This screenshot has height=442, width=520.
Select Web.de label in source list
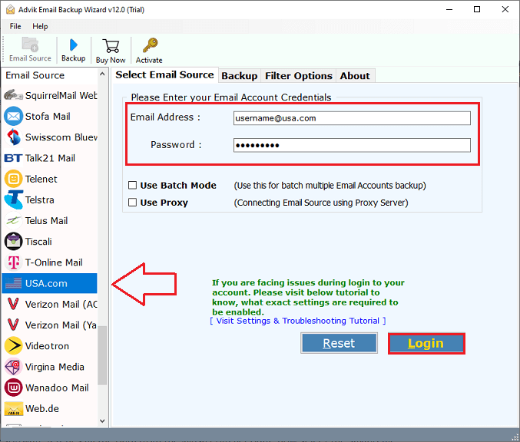click(42, 408)
